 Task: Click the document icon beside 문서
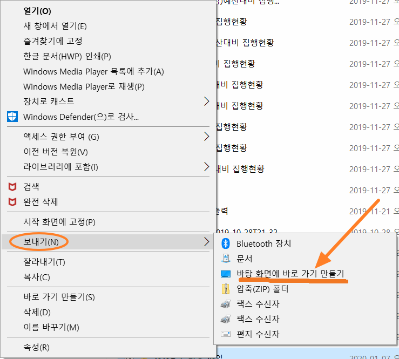[226, 259]
